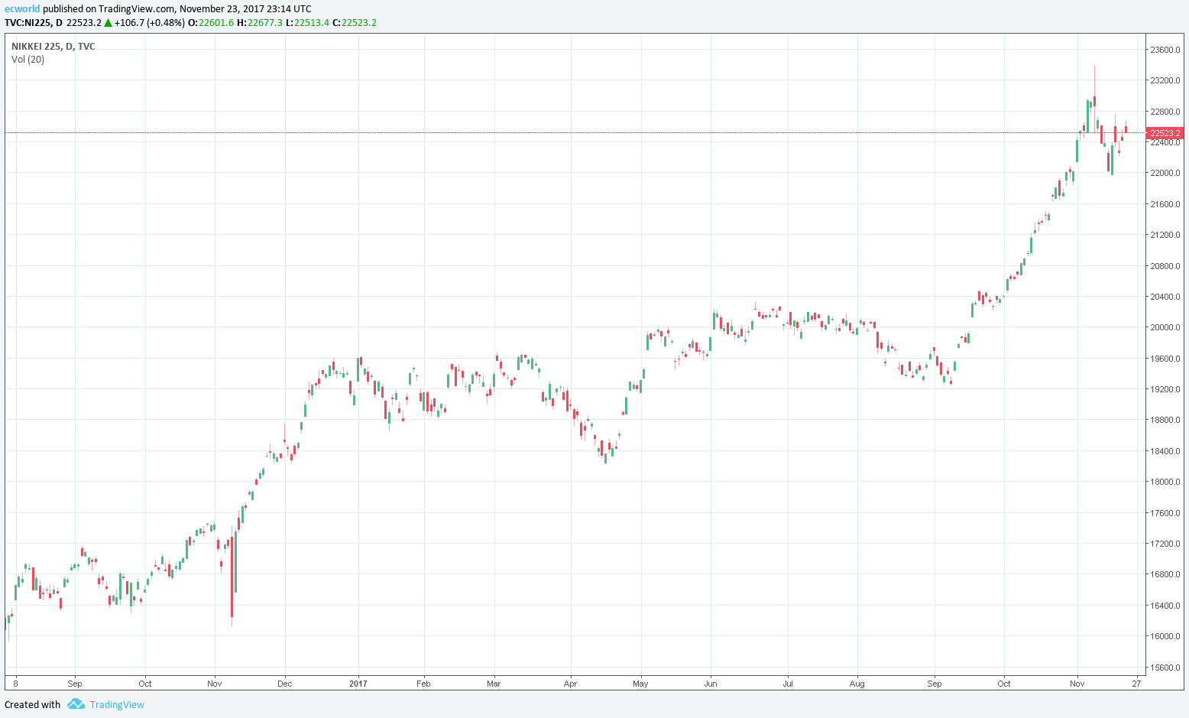Viewport: 1189px width, 718px height.
Task: Open the TradingView footer link
Action: (117, 705)
